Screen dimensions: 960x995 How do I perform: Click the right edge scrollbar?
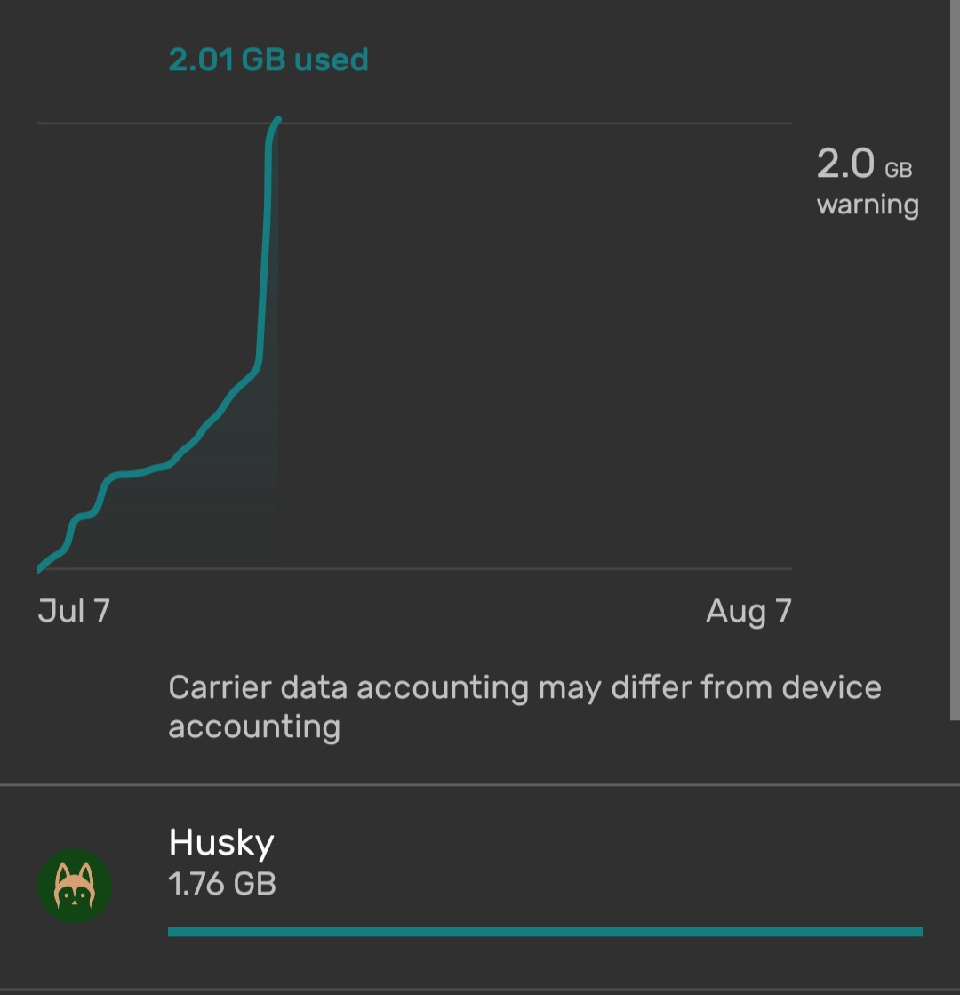955,356
